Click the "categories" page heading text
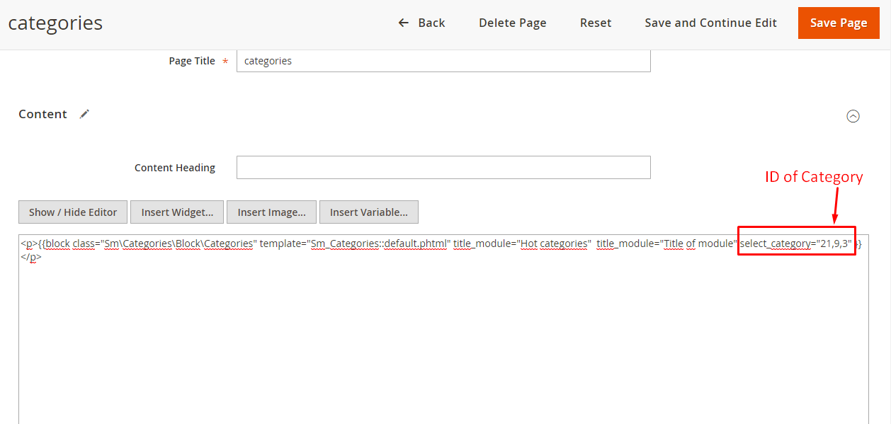 click(55, 23)
